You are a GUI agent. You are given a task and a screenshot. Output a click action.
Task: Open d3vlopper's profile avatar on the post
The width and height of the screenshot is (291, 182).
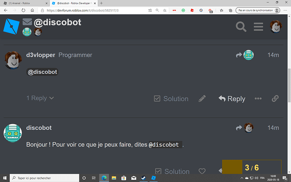click(13, 60)
